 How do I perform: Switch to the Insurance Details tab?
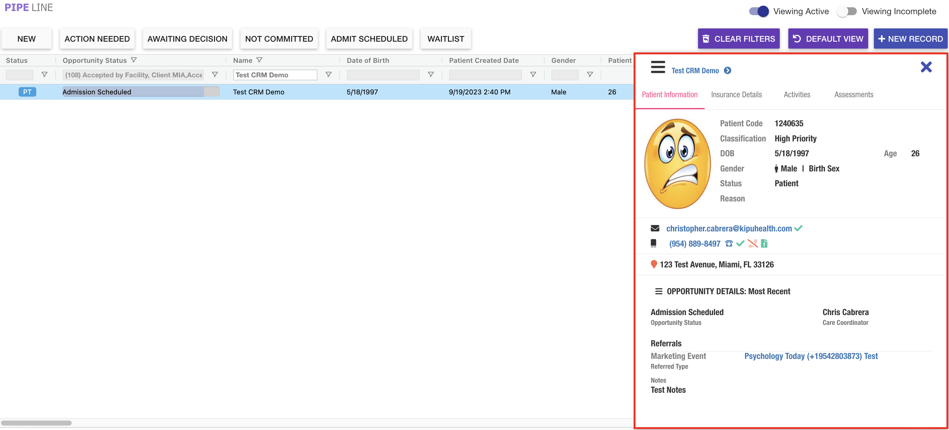[x=736, y=95]
